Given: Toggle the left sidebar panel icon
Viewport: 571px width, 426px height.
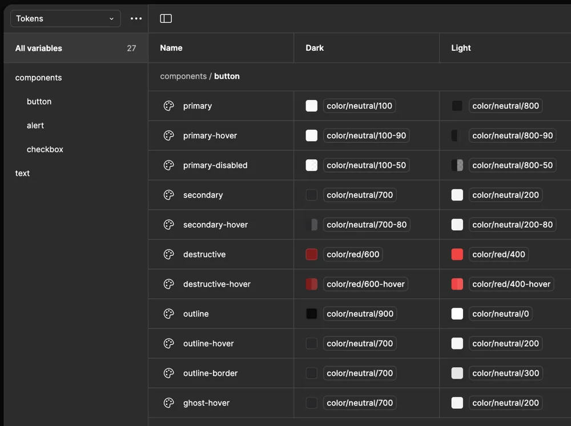Looking at the screenshot, I should (166, 18).
